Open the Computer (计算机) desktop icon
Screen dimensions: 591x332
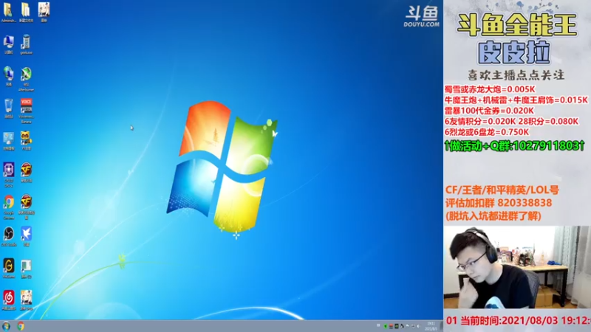(x=8, y=44)
